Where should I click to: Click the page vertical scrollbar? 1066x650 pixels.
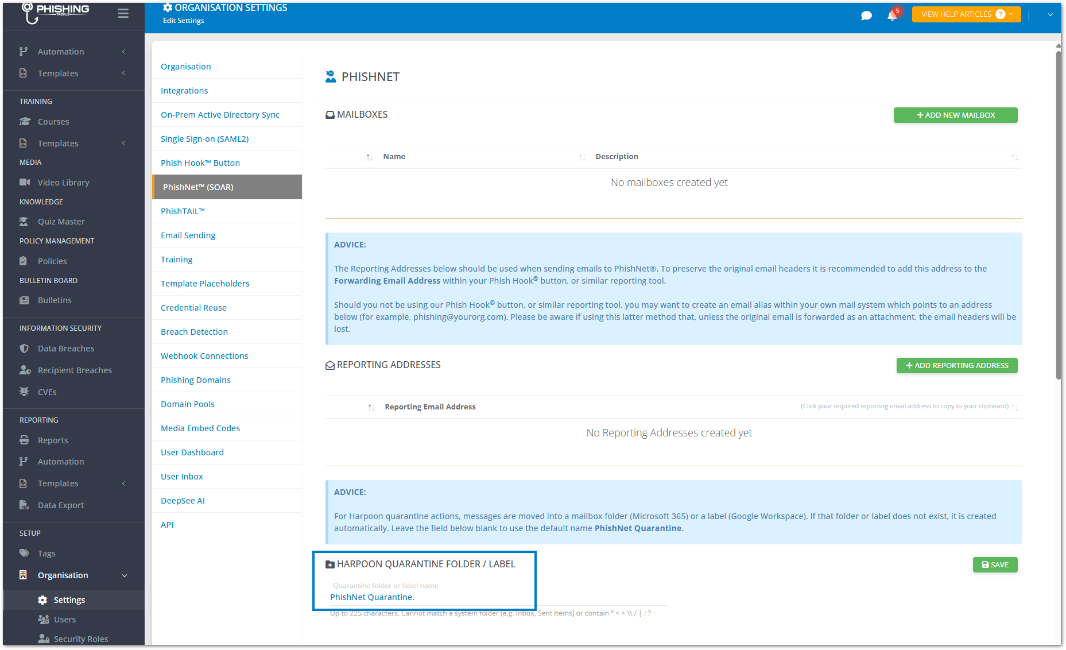(x=1058, y=216)
